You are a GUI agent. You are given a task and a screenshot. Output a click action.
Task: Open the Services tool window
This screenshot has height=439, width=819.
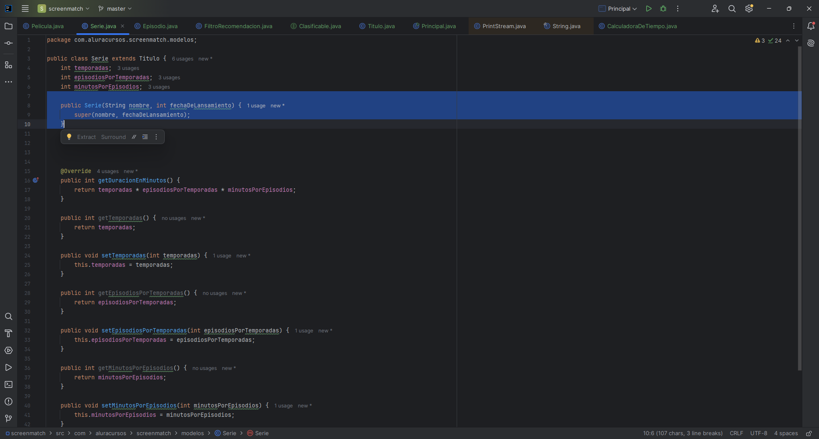tap(9, 350)
